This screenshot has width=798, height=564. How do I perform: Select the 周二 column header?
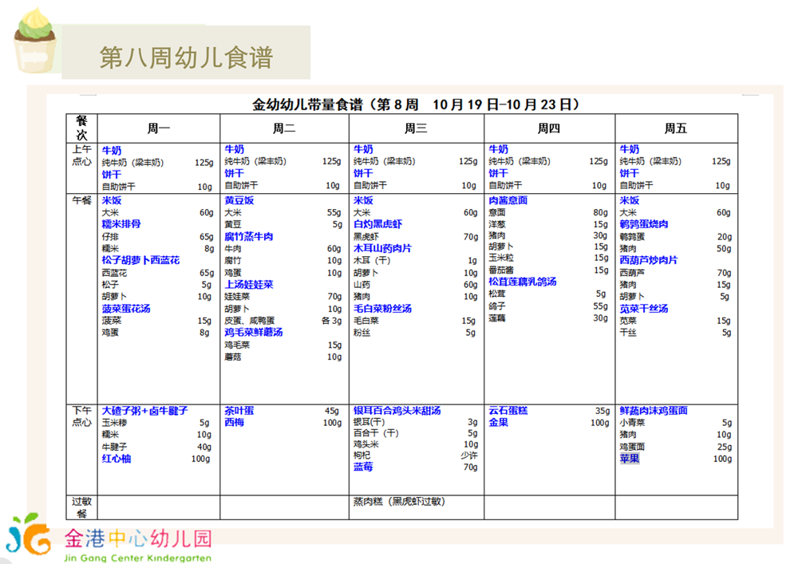[284, 128]
